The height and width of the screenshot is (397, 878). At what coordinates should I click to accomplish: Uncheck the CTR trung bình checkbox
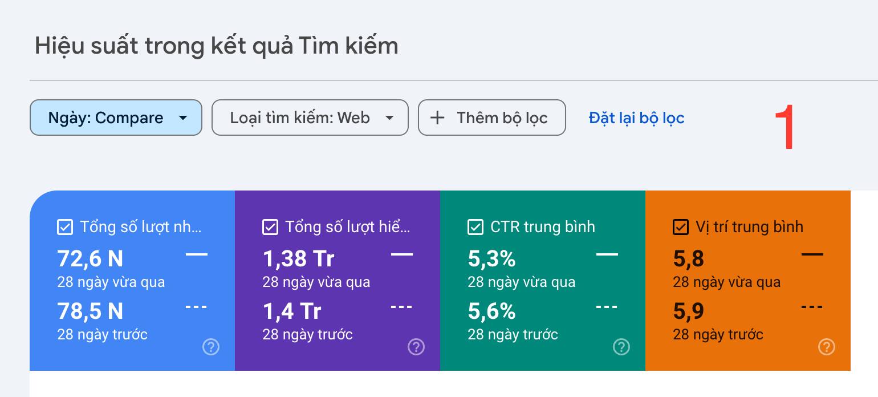point(475,227)
